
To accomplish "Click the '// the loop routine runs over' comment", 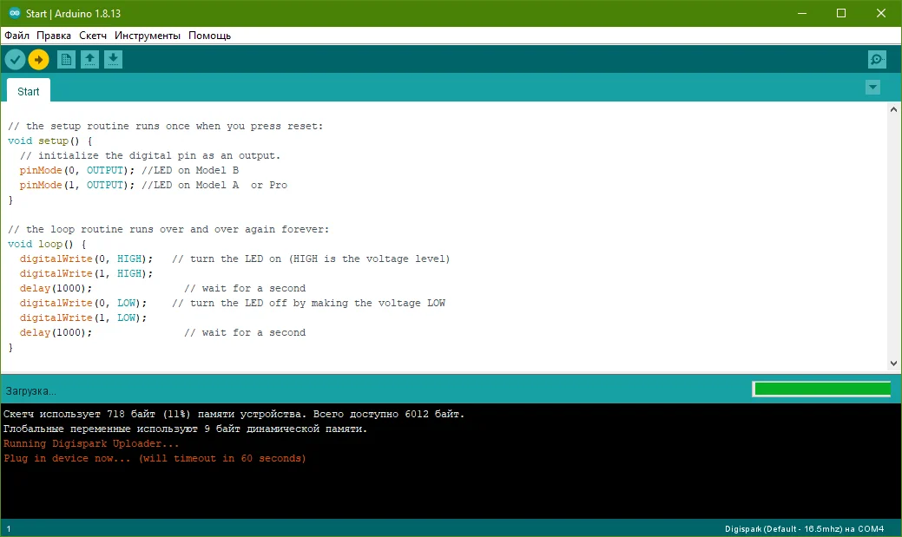I will click(168, 229).
